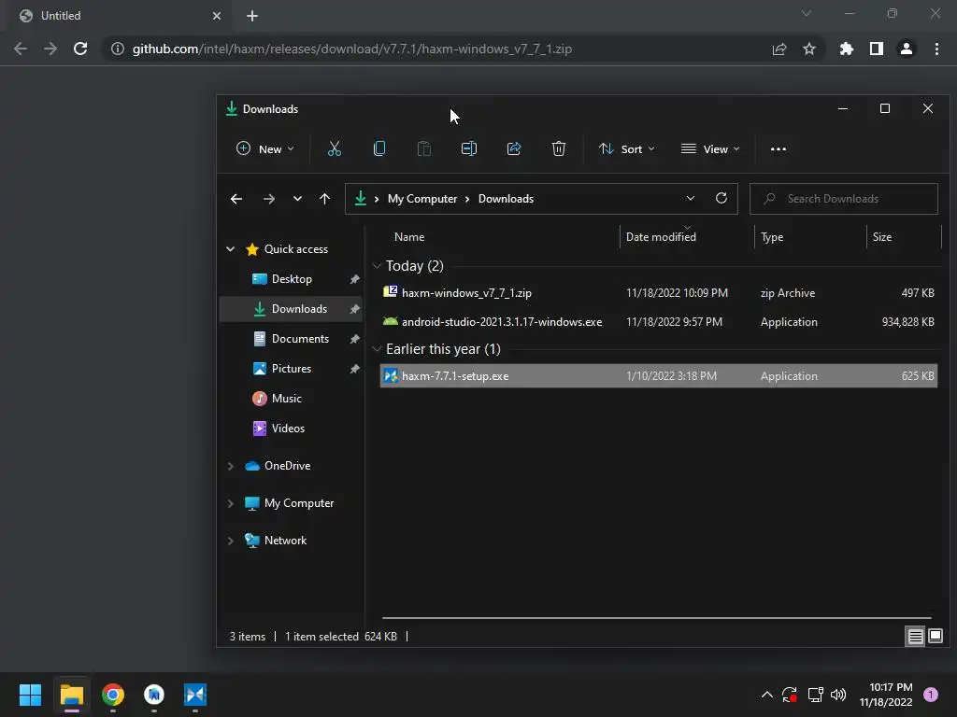Go back in Explorer navigation
The height and width of the screenshot is (717, 957).
pyautogui.click(x=236, y=199)
